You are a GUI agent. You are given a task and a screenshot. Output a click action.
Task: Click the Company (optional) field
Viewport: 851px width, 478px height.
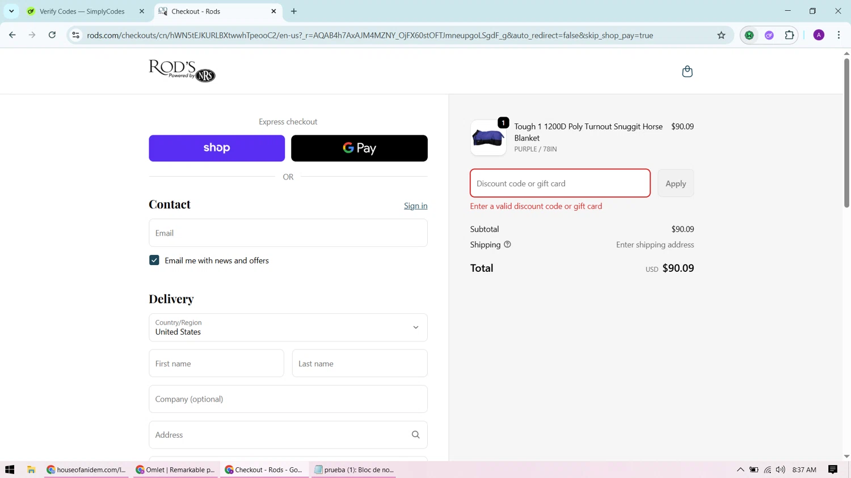coord(288,399)
